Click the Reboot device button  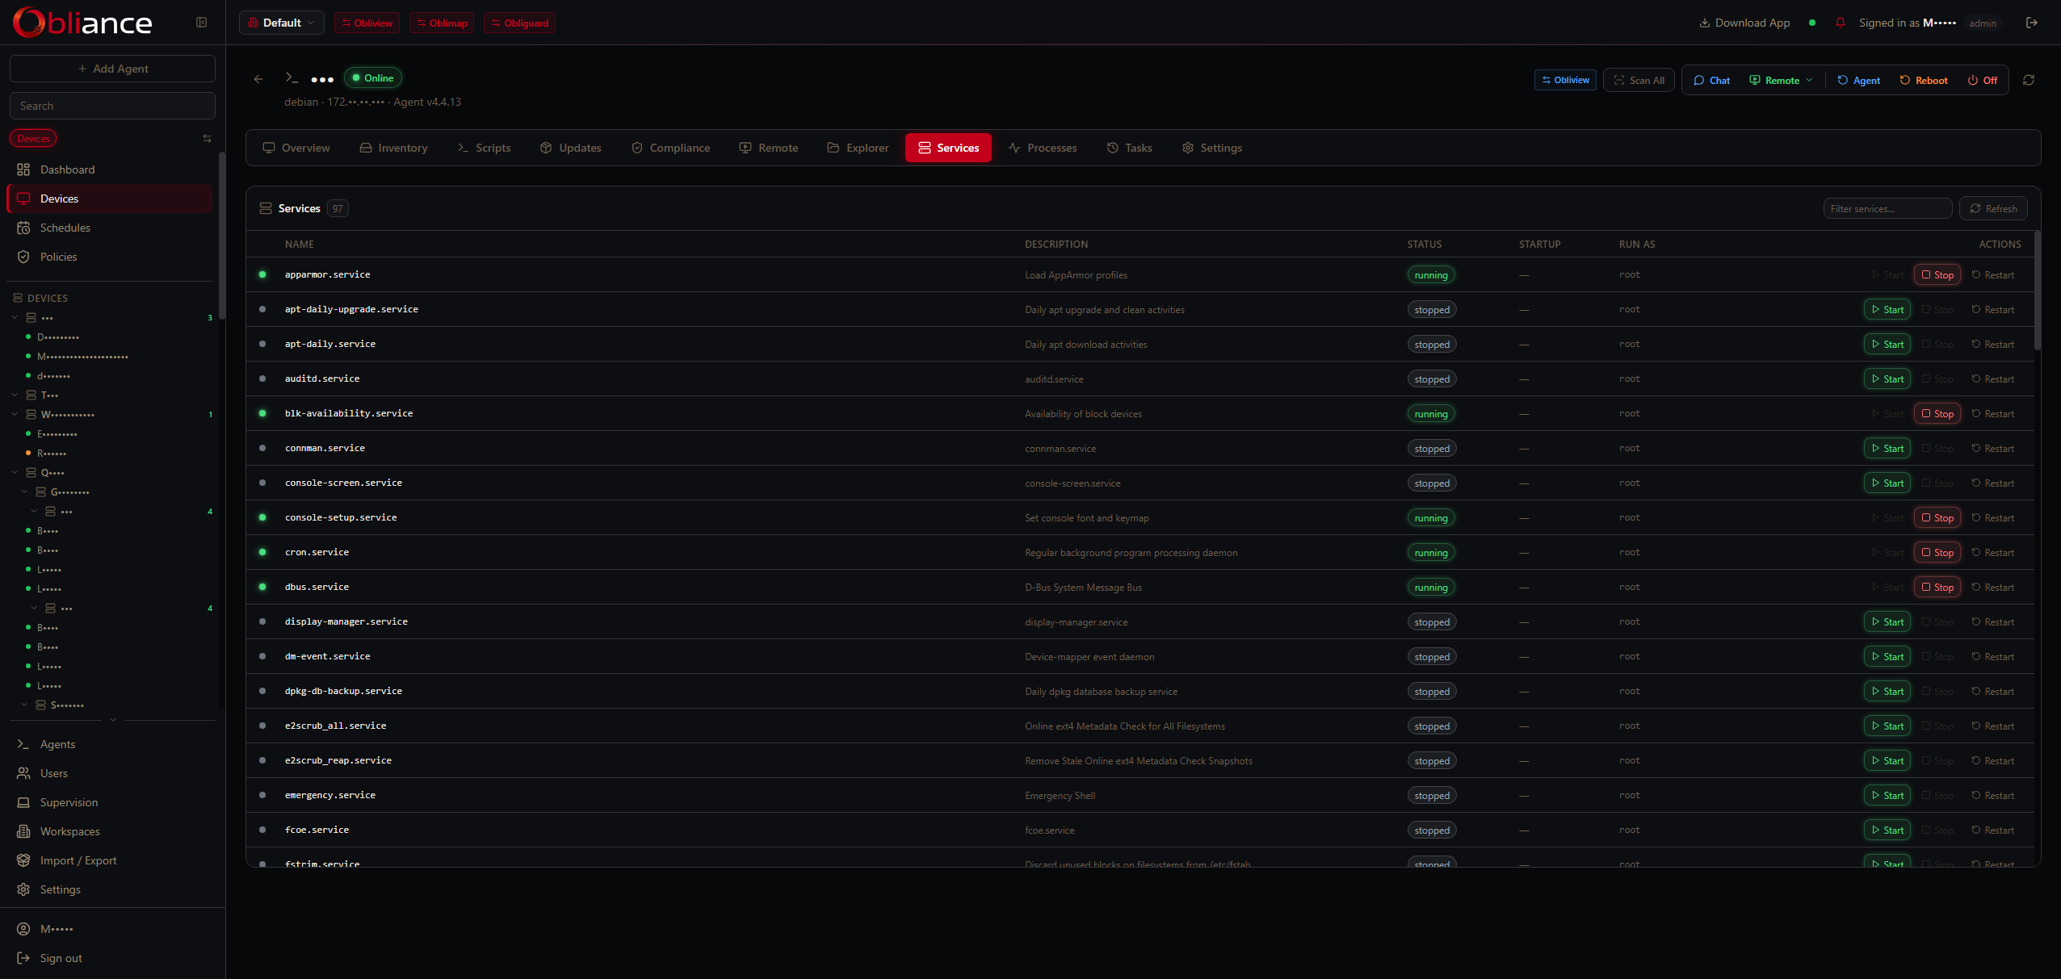coord(1923,80)
